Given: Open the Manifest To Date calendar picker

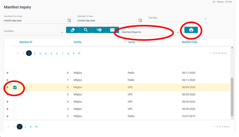Looking at the screenshot, I should (x=140, y=20).
